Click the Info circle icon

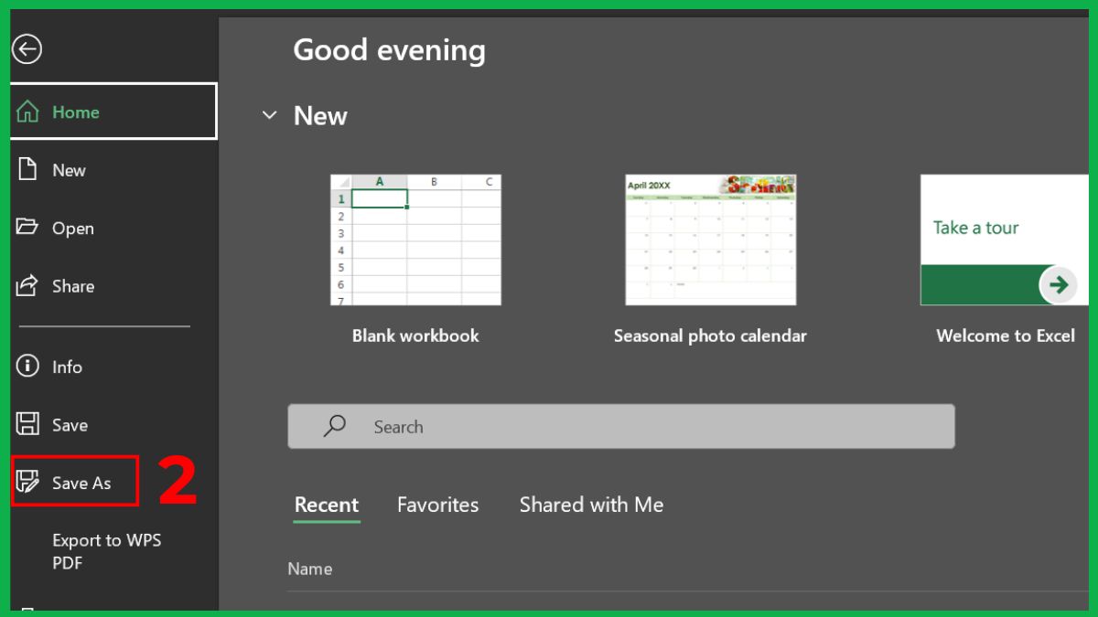[x=28, y=367]
